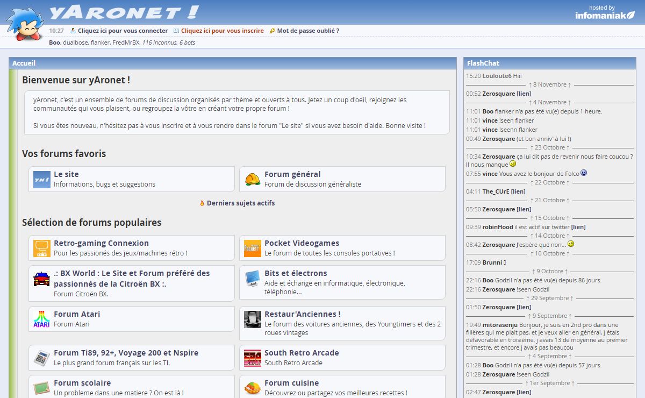Open "Derniers sujets actifs" link
The height and width of the screenshot is (398, 645).
point(240,203)
